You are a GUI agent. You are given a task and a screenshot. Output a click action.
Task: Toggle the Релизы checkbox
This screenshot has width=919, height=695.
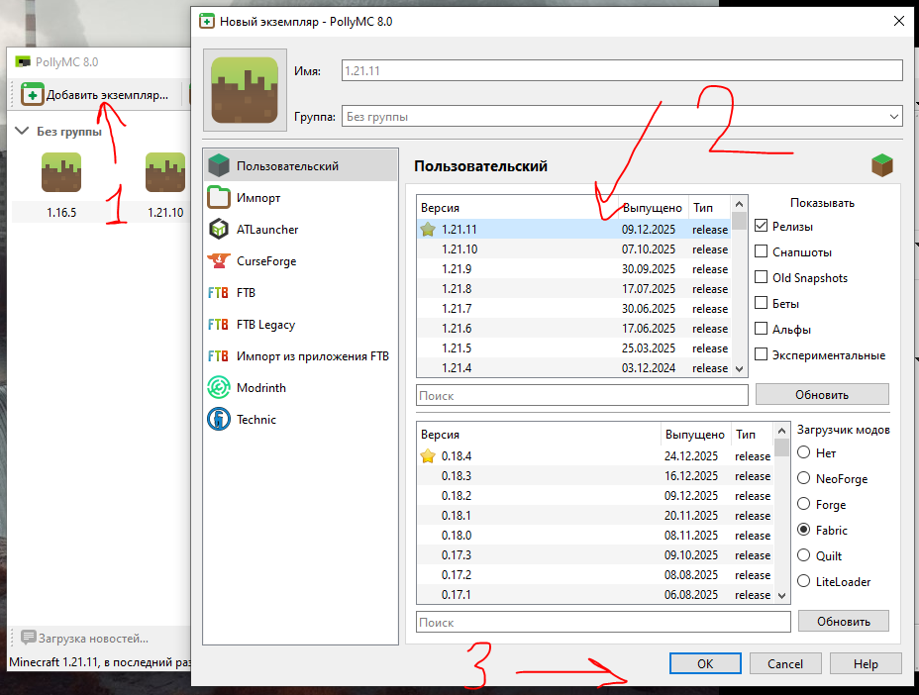761,226
